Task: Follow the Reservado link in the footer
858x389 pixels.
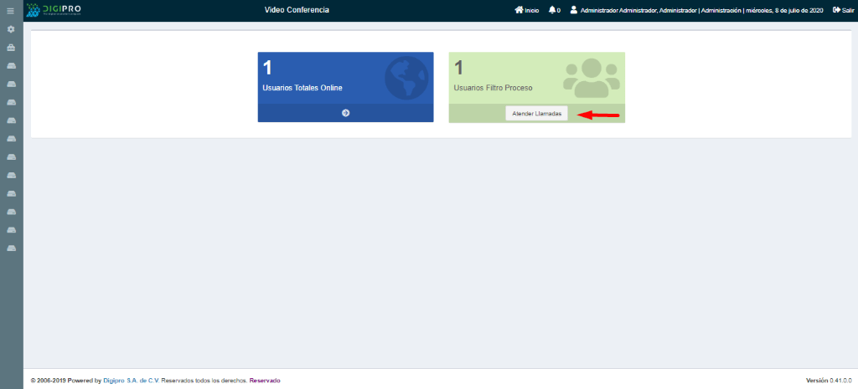Action: click(265, 380)
